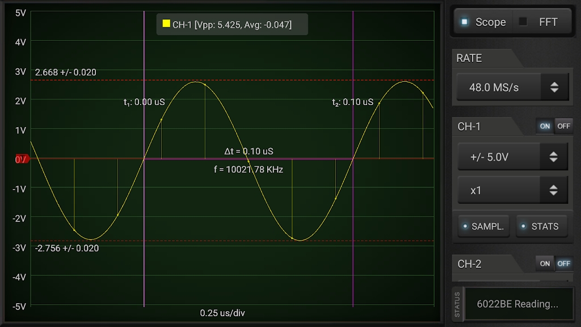Open the 48.0 MS/s rate stepper arrows
581x327 pixels.
tap(554, 87)
